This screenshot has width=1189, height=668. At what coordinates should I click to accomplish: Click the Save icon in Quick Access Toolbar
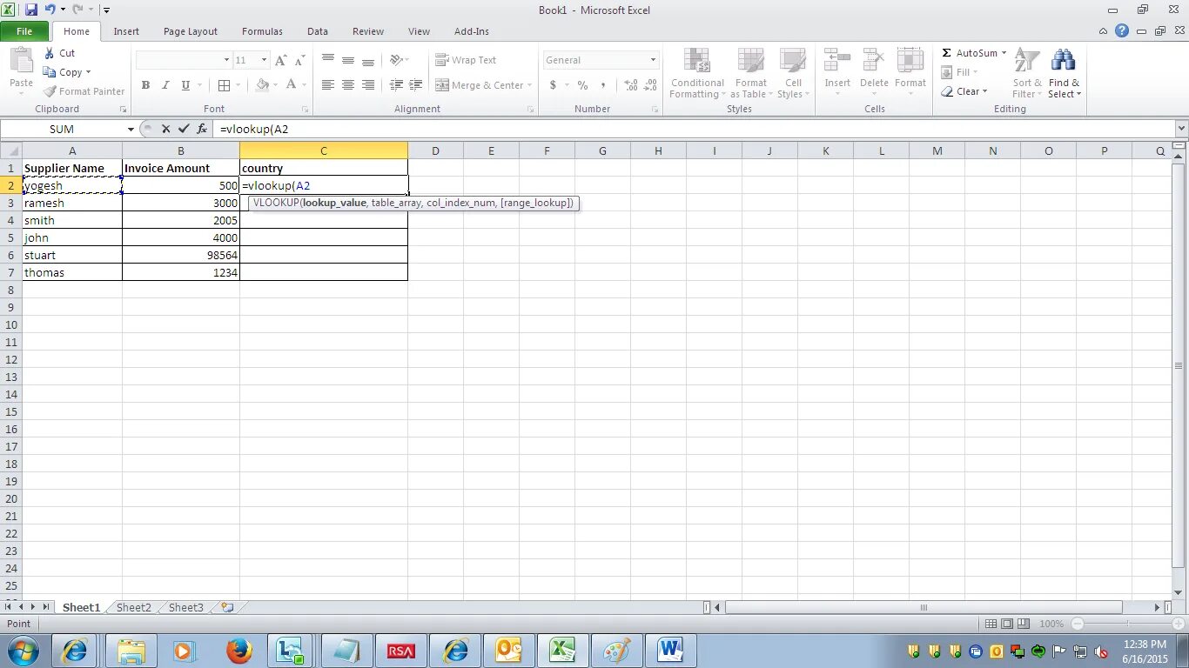[x=31, y=10]
